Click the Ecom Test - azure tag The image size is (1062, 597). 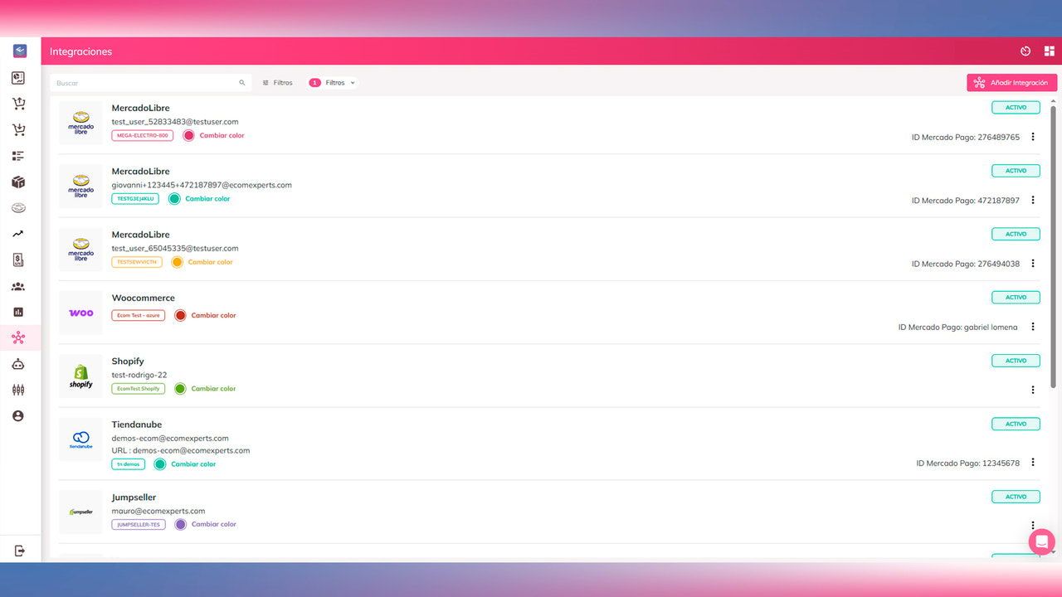[x=139, y=315]
